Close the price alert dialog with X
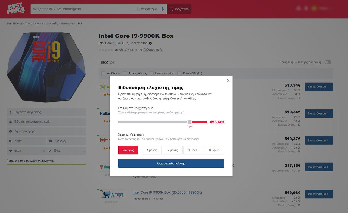 [x=228, y=80]
